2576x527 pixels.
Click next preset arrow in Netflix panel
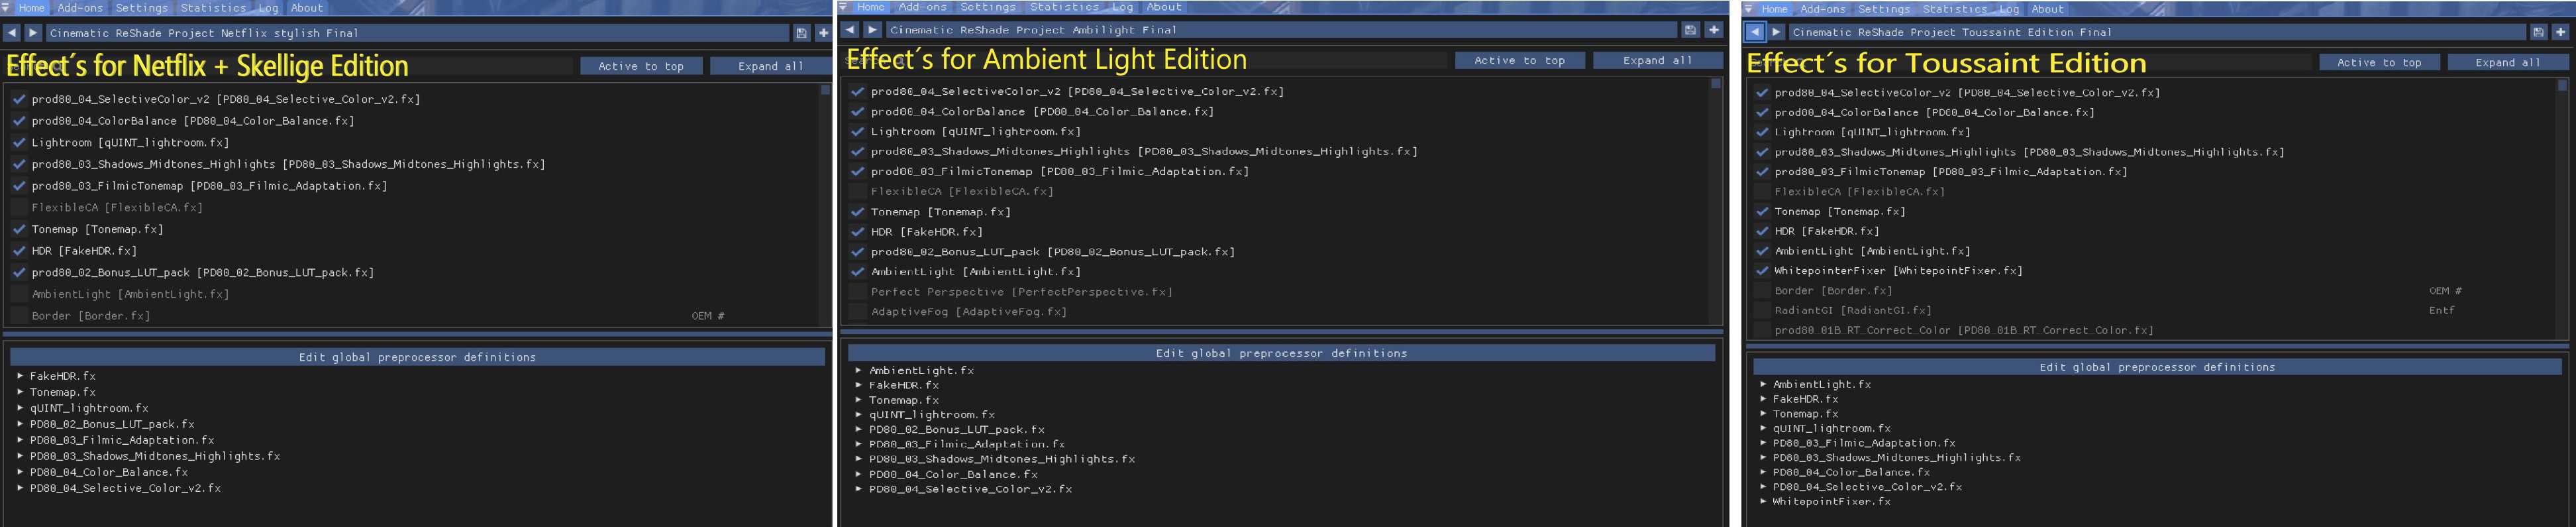[x=32, y=33]
